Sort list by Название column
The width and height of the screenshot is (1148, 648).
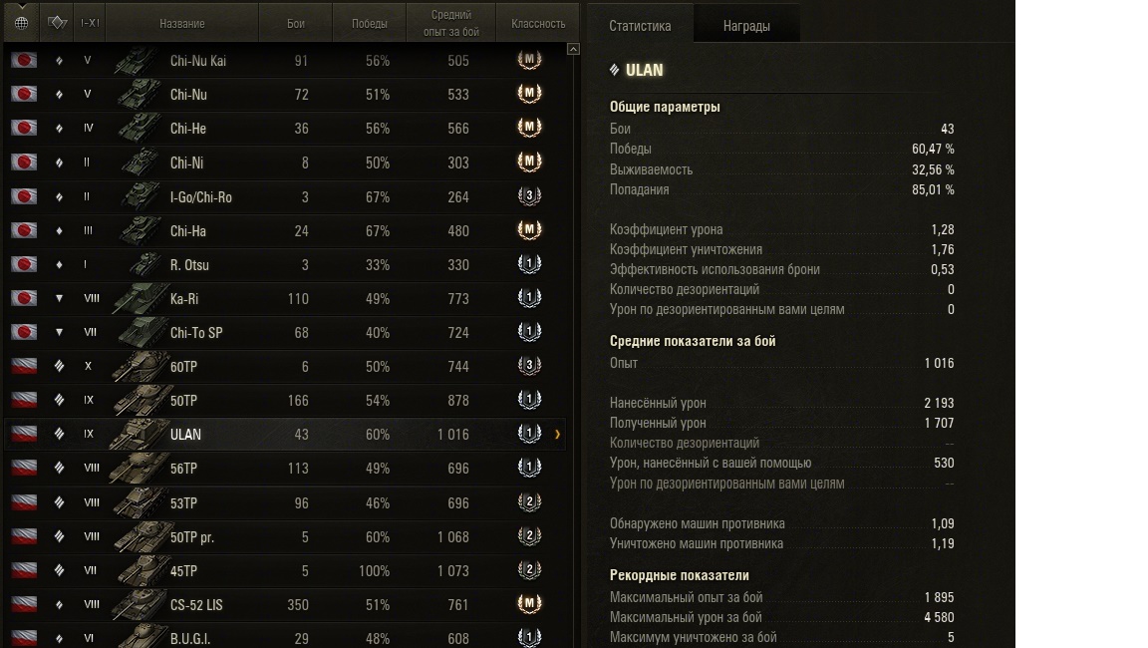pos(182,23)
